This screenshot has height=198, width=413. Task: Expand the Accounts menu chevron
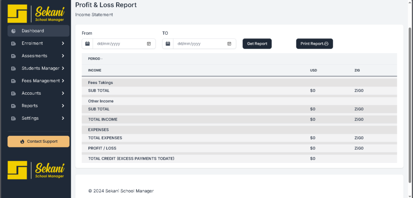[x=63, y=93]
